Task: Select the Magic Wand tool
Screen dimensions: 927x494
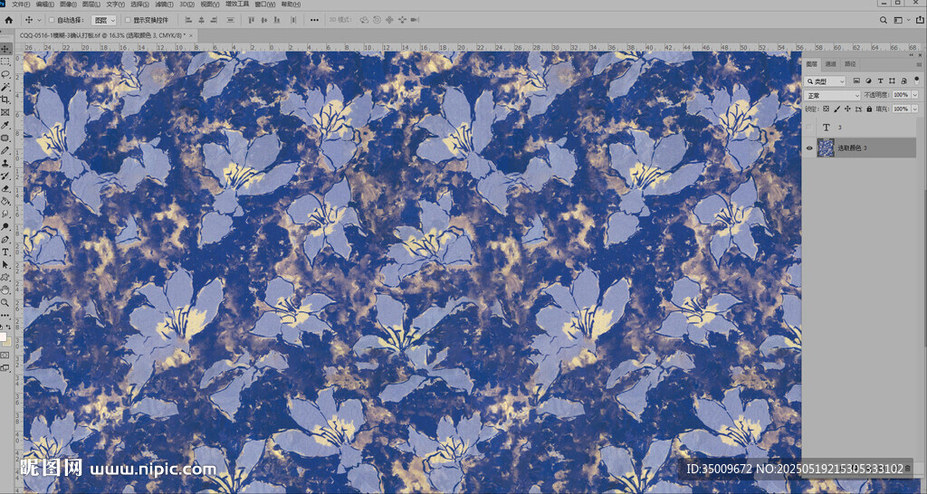Action: click(x=5, y=87)
